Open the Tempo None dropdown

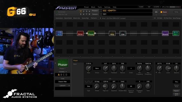pos(97,68)
